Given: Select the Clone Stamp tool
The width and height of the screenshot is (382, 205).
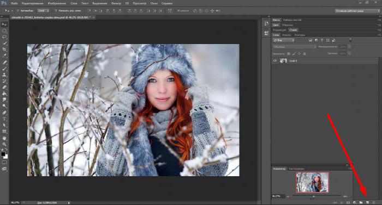Looking at the screenshot, I should 4,75.
